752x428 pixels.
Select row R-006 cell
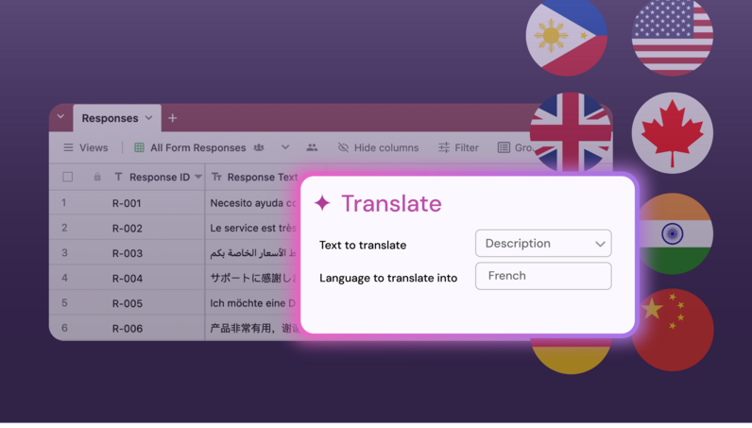[x=128, y=328]
